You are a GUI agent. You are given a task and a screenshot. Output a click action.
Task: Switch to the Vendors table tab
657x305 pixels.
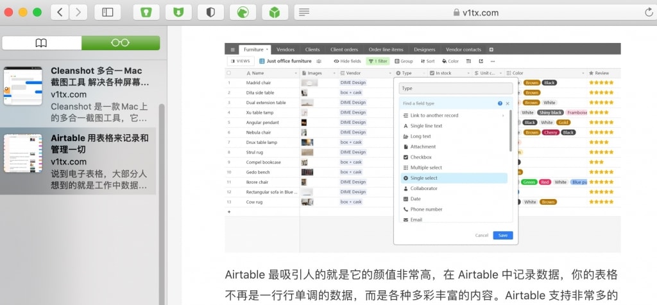click(x=286, y=49)
